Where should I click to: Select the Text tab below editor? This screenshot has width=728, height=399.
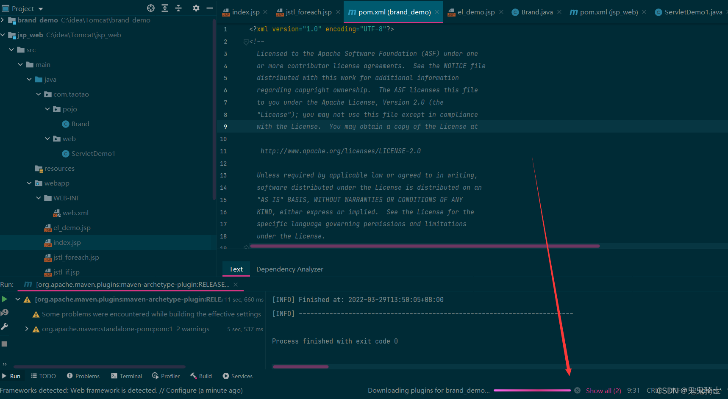click(x=236, y=269)
